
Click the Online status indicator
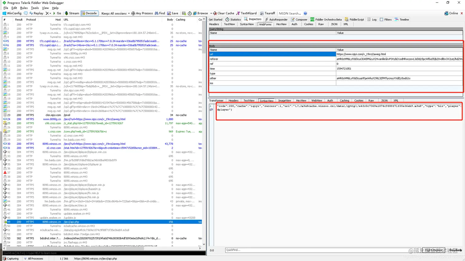(451, 13)
